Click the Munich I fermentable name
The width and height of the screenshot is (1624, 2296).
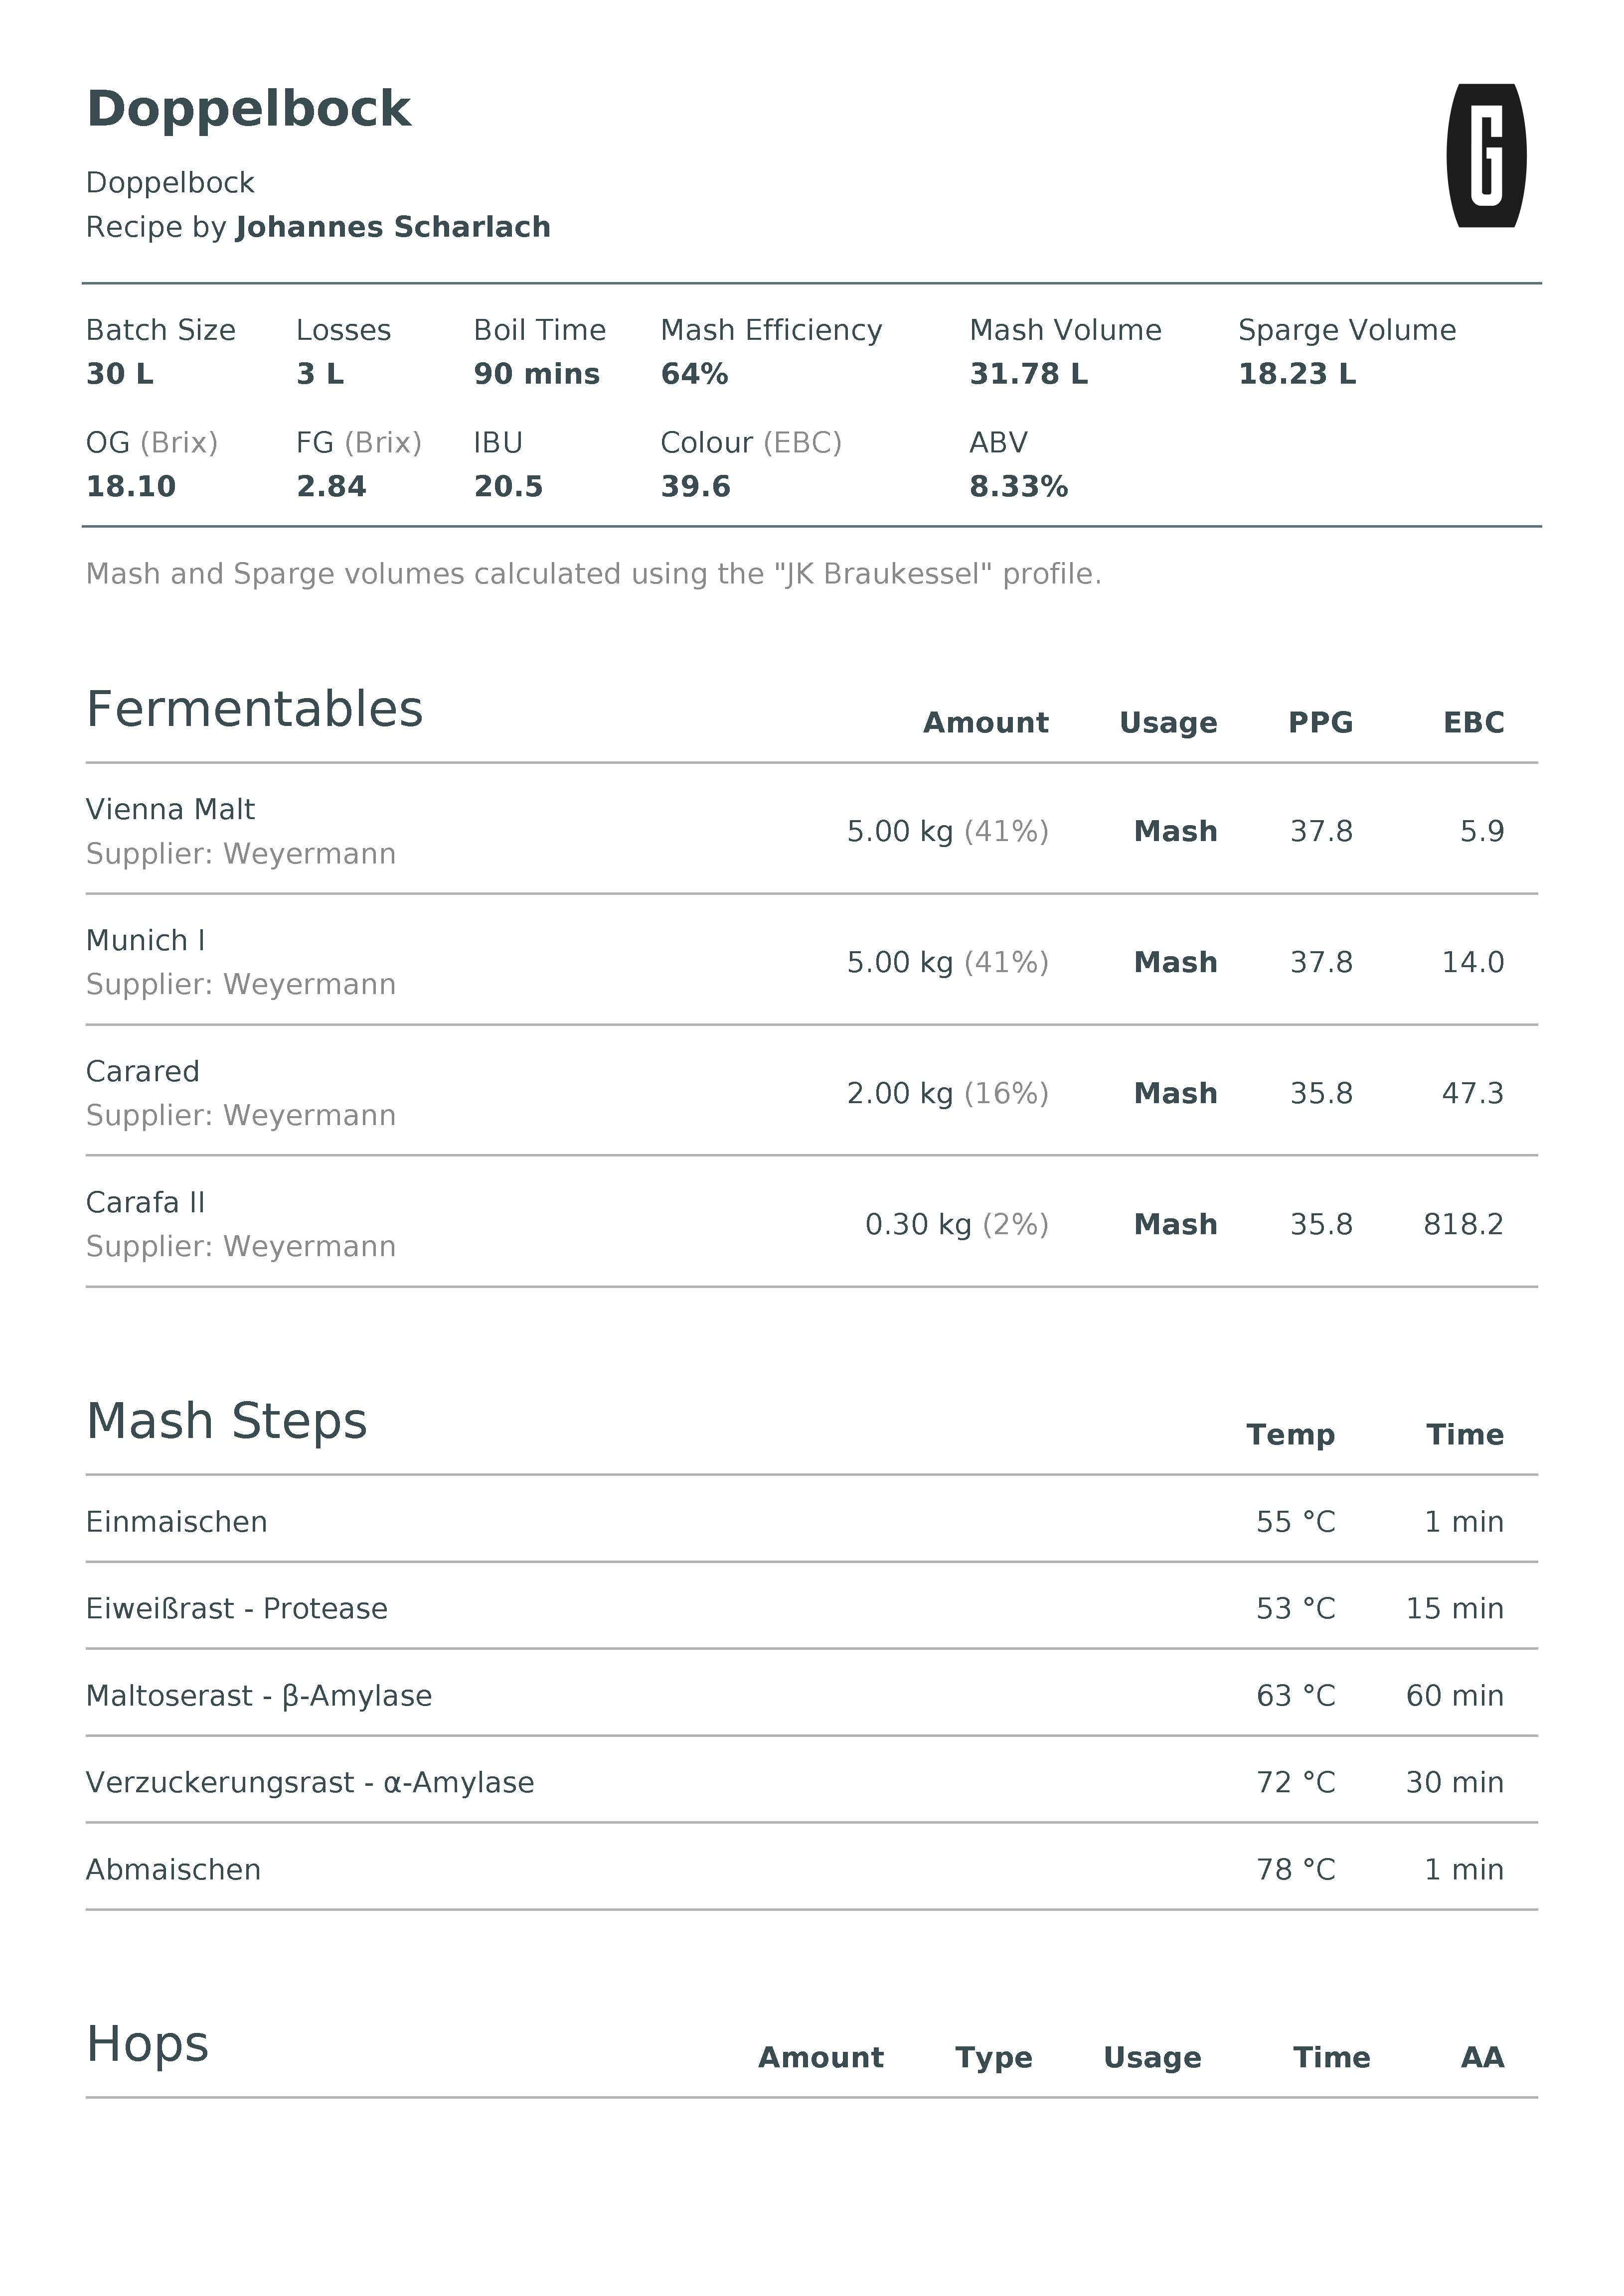click(x=145, y=940)
